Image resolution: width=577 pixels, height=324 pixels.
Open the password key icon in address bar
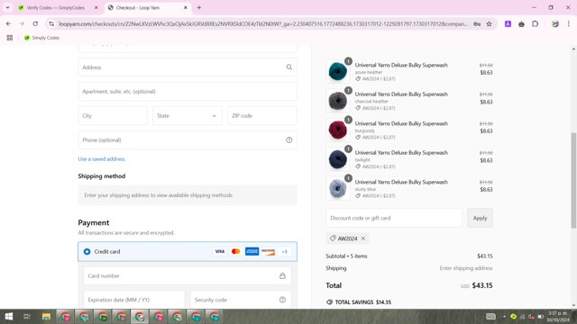click(477, 24)
